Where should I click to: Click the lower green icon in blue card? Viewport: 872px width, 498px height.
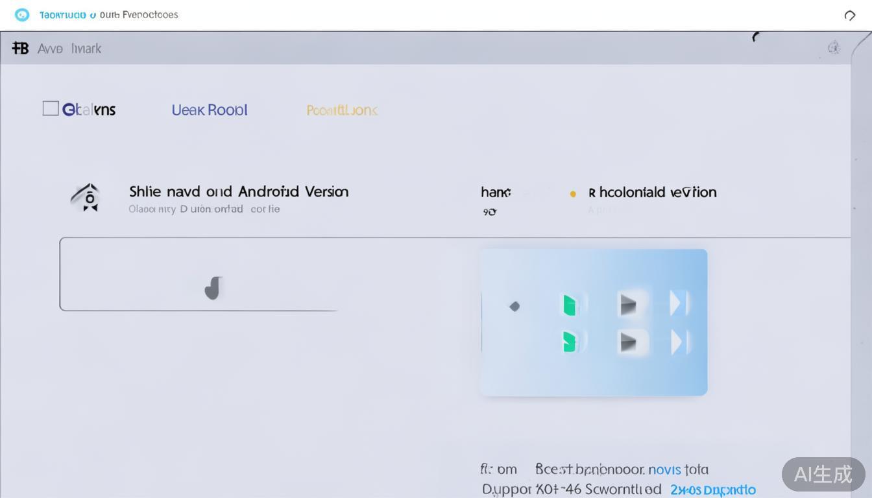click(570, 342)
